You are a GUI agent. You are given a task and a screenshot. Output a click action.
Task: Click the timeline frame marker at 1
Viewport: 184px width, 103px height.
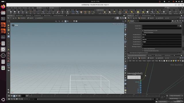pos(30,95)
